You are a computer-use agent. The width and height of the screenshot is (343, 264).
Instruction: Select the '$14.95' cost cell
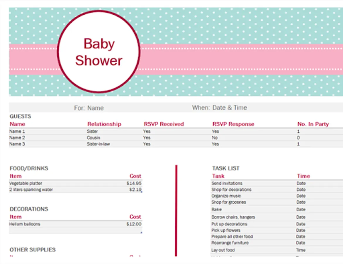pyautogui.click(x=134, y=183)
